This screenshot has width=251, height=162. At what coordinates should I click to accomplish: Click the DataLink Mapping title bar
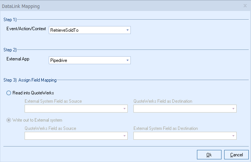[113, 6]
